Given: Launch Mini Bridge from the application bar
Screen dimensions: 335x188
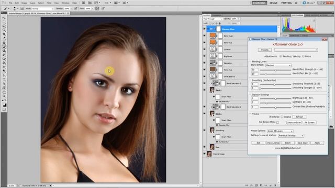Looking at the screenshot, I should (x=90, y=3).
